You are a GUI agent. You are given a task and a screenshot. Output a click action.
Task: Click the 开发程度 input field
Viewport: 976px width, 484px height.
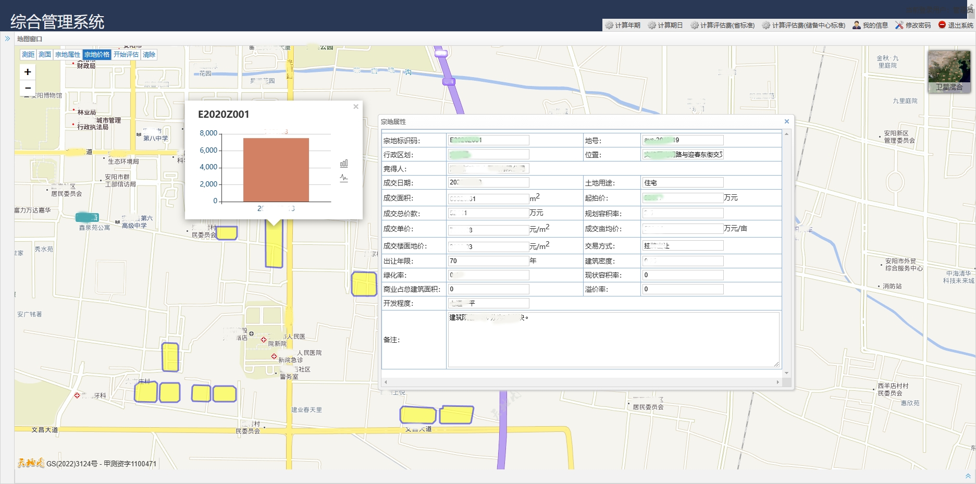click(x=489, y=303)
